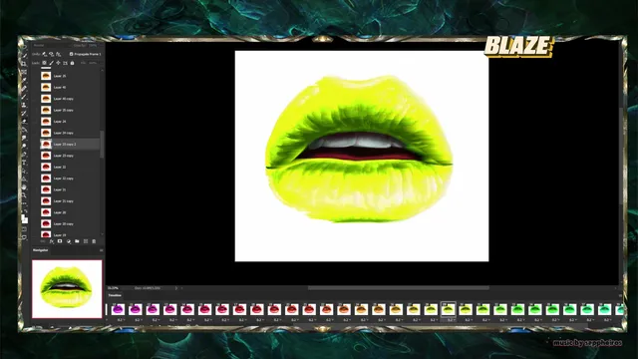Select the Horizontal Type tool
Viewport: 638px width, 359px height.
pyautogui.click(x=24, y=163)
